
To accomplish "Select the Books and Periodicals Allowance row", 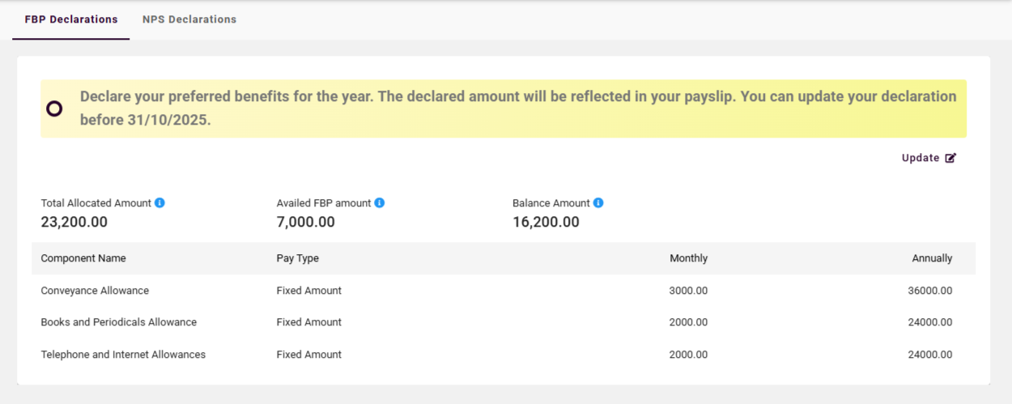I will [119, 322].
